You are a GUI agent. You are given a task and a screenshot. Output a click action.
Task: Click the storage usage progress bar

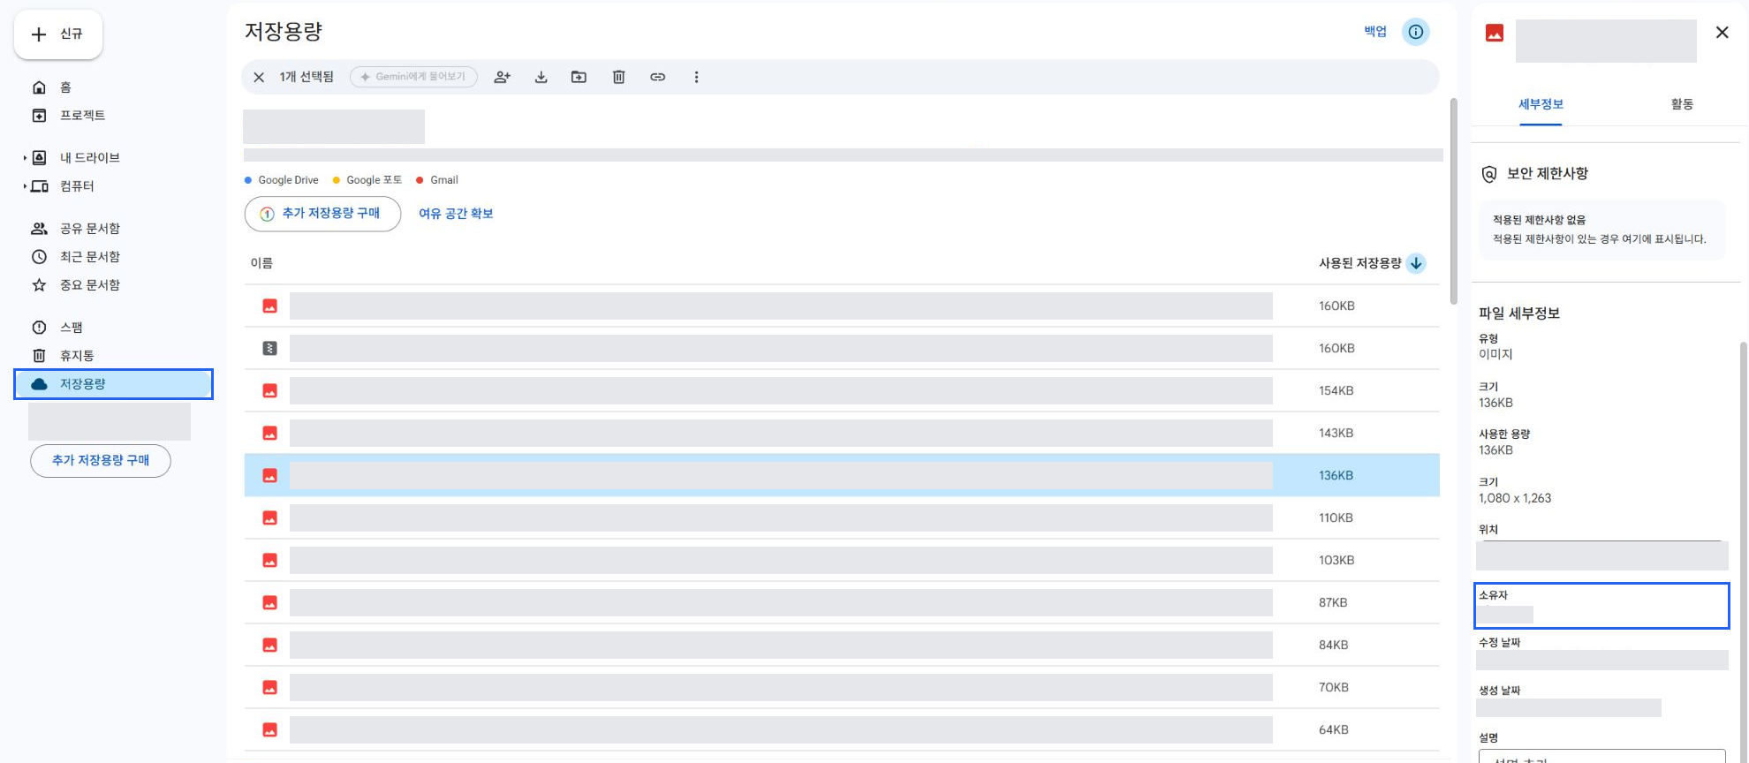(844, 155)
